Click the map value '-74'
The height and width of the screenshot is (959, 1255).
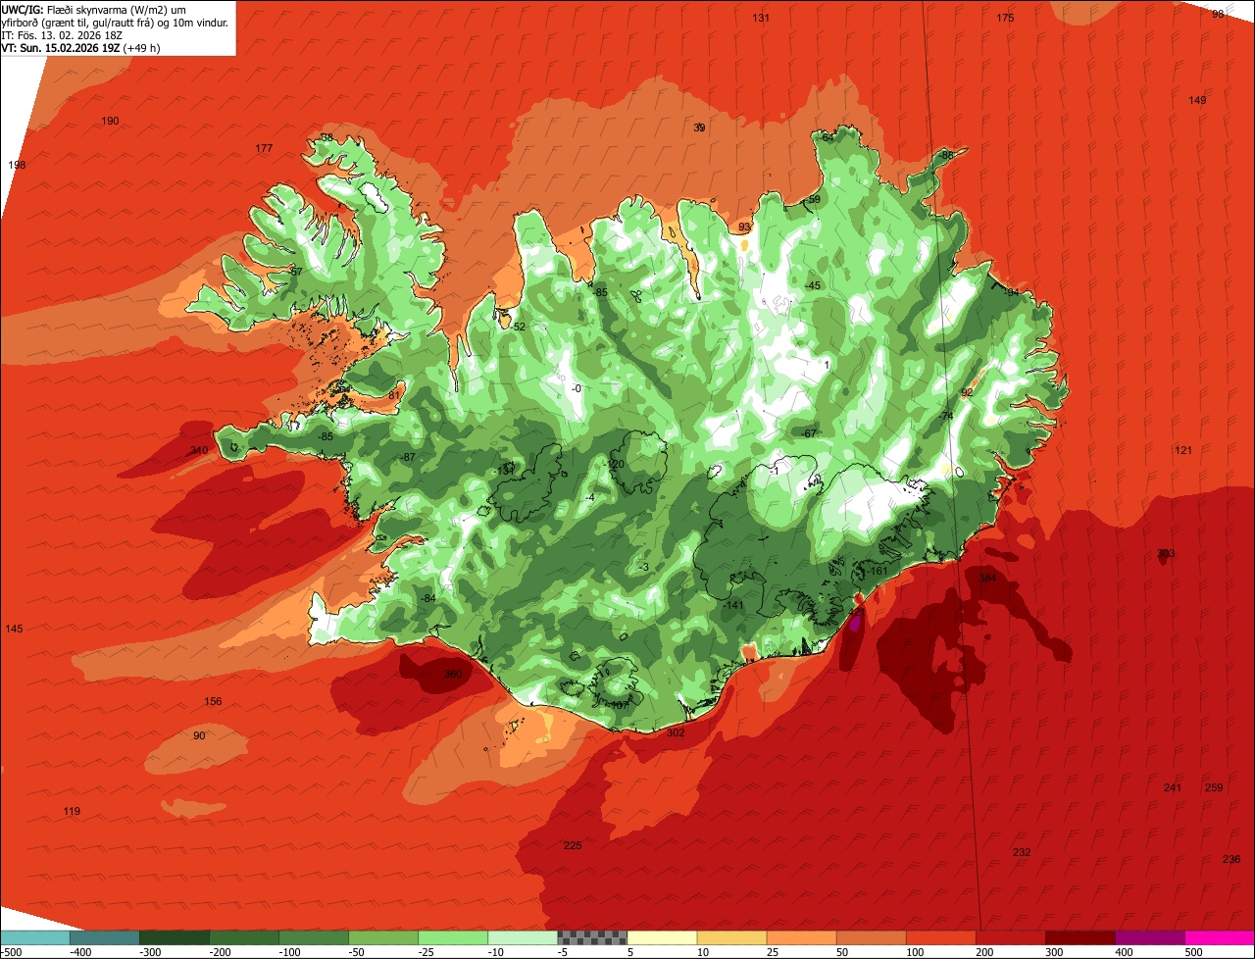pos(945,416)
